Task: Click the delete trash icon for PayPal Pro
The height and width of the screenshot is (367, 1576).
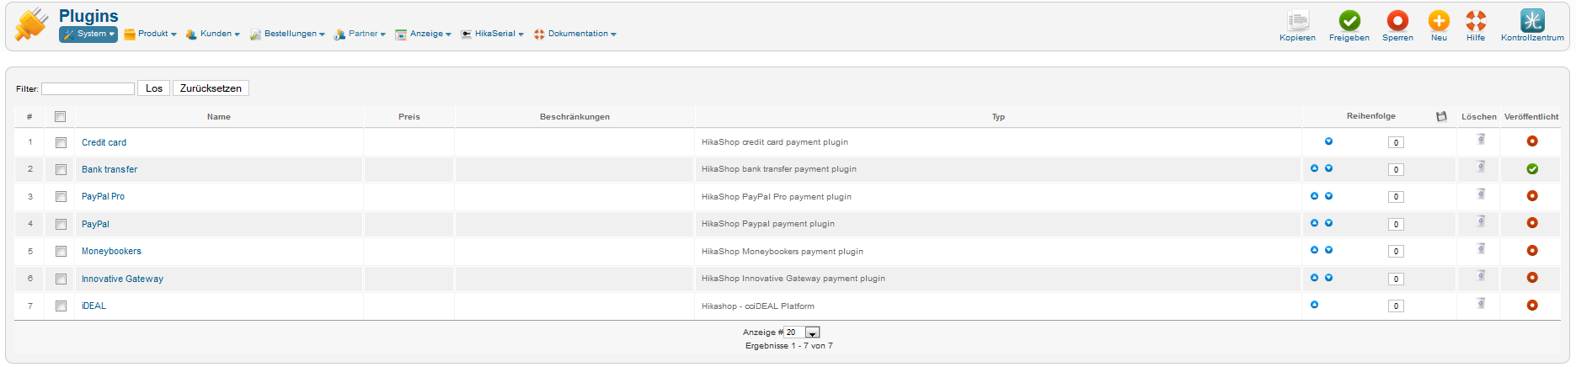Action: 1481,195
